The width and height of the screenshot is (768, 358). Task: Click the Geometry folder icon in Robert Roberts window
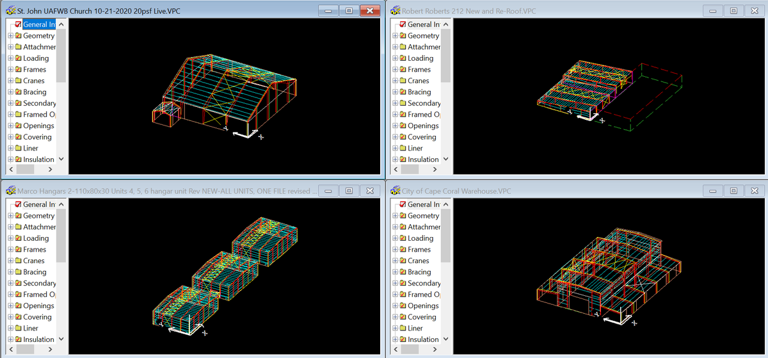tap(403, 36)
